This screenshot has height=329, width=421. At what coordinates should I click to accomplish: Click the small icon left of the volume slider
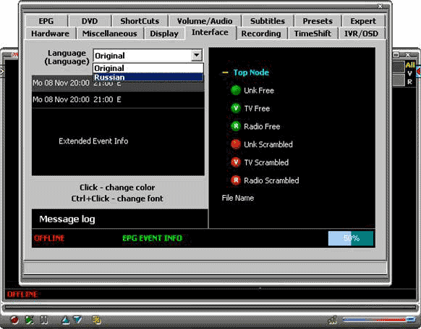333,320
